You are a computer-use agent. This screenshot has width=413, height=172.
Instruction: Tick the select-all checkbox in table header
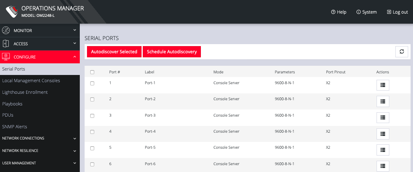pyautogui.click(x=92, y=72)
